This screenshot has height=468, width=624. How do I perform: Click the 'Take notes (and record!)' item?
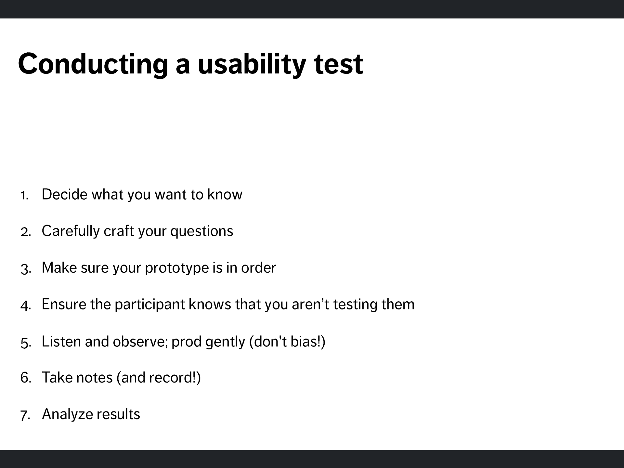122,378
